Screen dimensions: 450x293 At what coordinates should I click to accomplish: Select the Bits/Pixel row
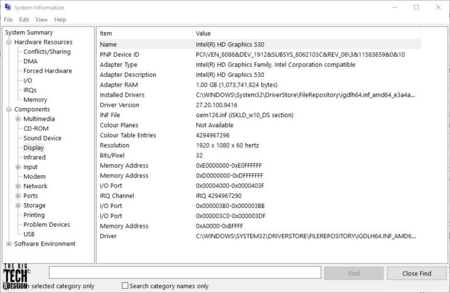coord(259,155)
